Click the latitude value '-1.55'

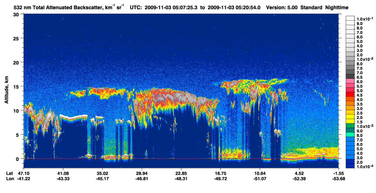[x=339, y=173]
